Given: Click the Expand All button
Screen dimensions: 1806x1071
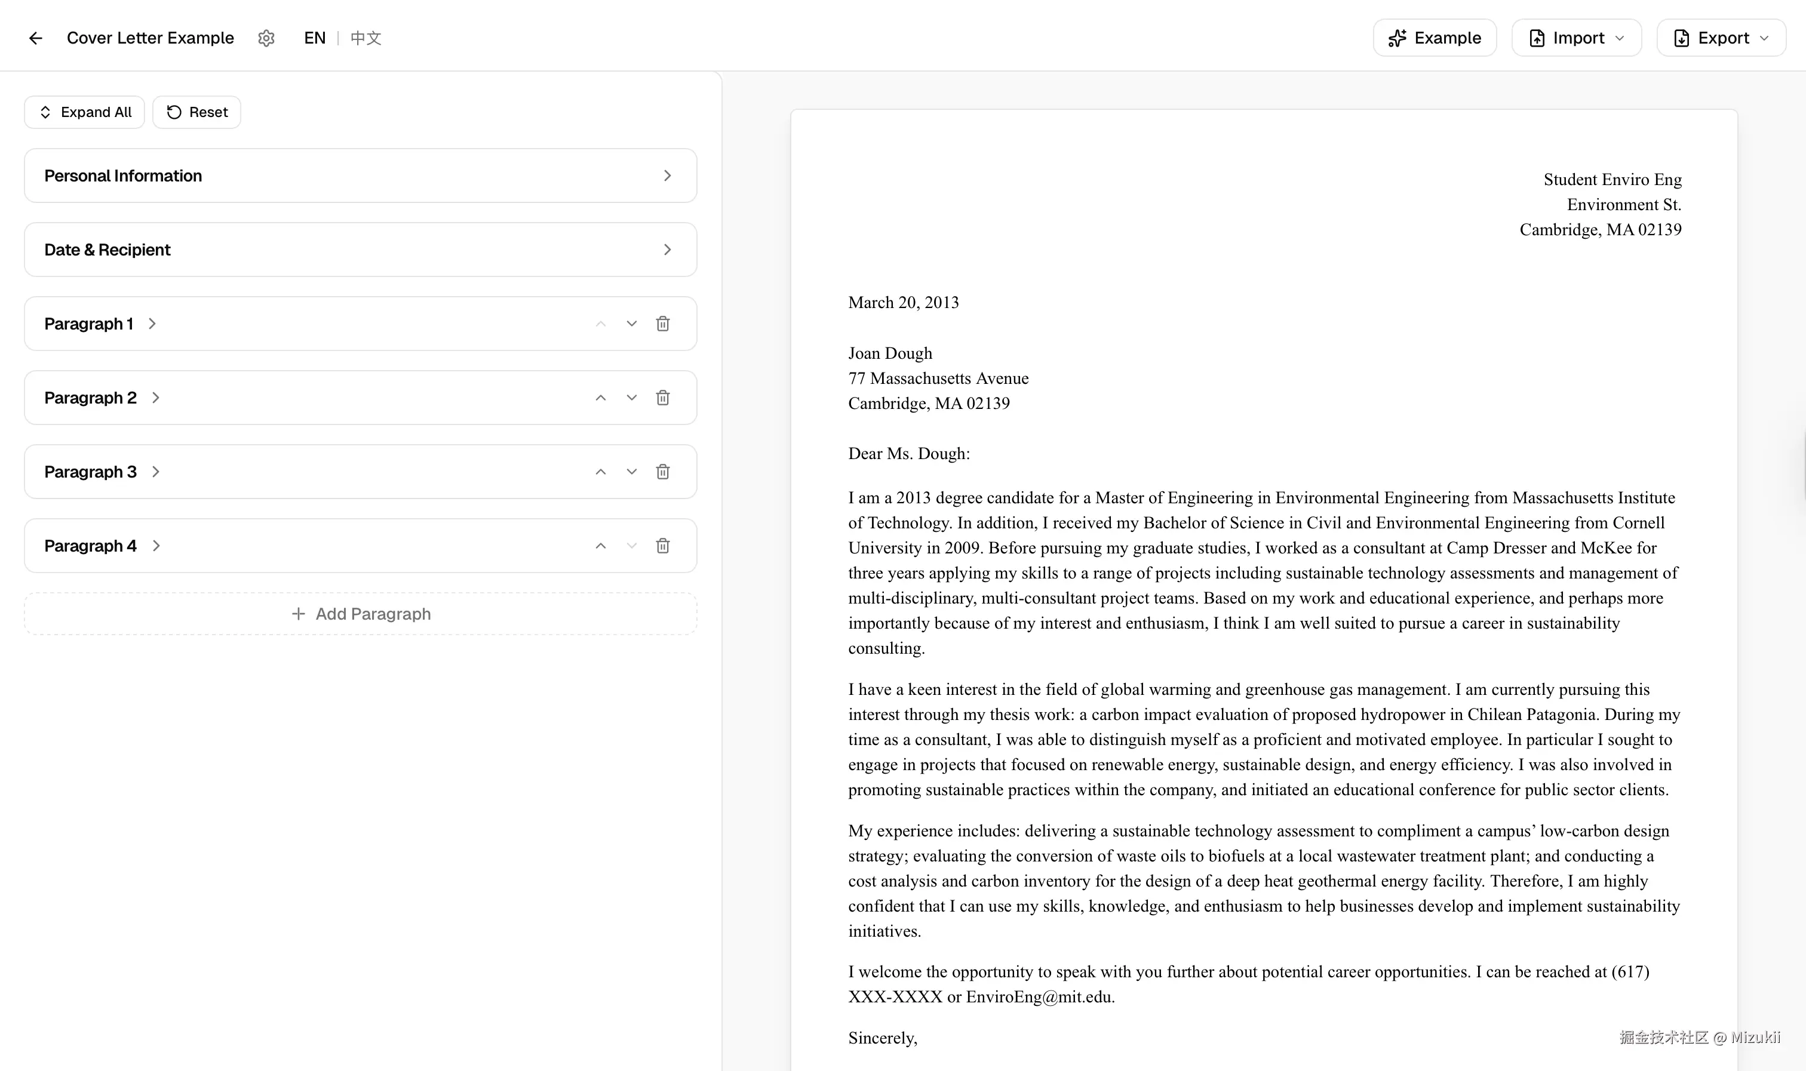Looking at the screenshot, I should point(84,113).
